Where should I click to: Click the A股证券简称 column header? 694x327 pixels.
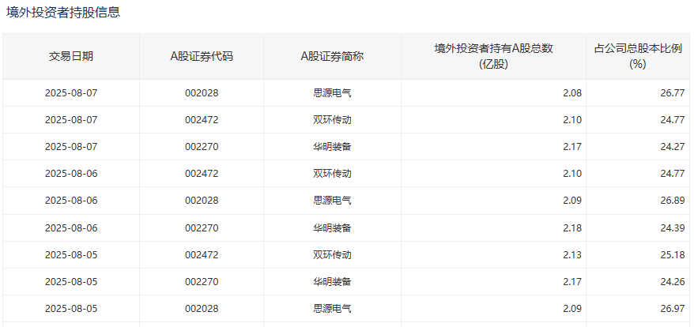tap(332, 56)
